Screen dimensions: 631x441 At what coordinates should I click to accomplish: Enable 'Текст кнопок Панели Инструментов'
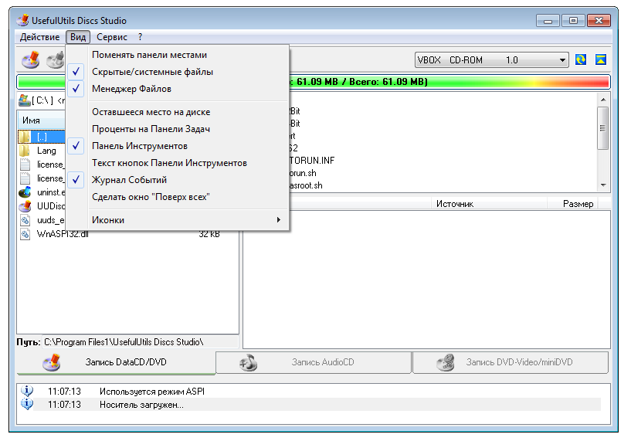click(177, 163)
